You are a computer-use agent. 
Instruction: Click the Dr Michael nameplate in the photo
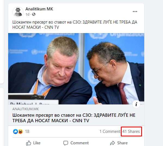pos(33,102)
